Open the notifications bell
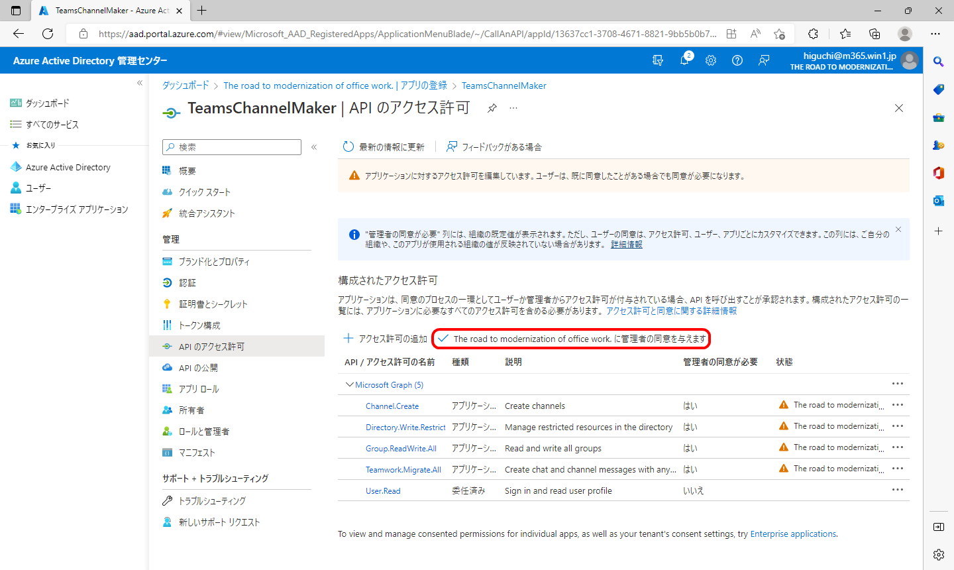This screenshot has width=954, height=570. [x=684, y=60]
